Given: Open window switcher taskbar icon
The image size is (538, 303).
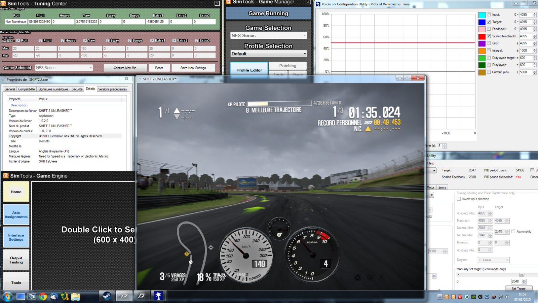Looking at the screenshot, I should (x=32, y=297).
